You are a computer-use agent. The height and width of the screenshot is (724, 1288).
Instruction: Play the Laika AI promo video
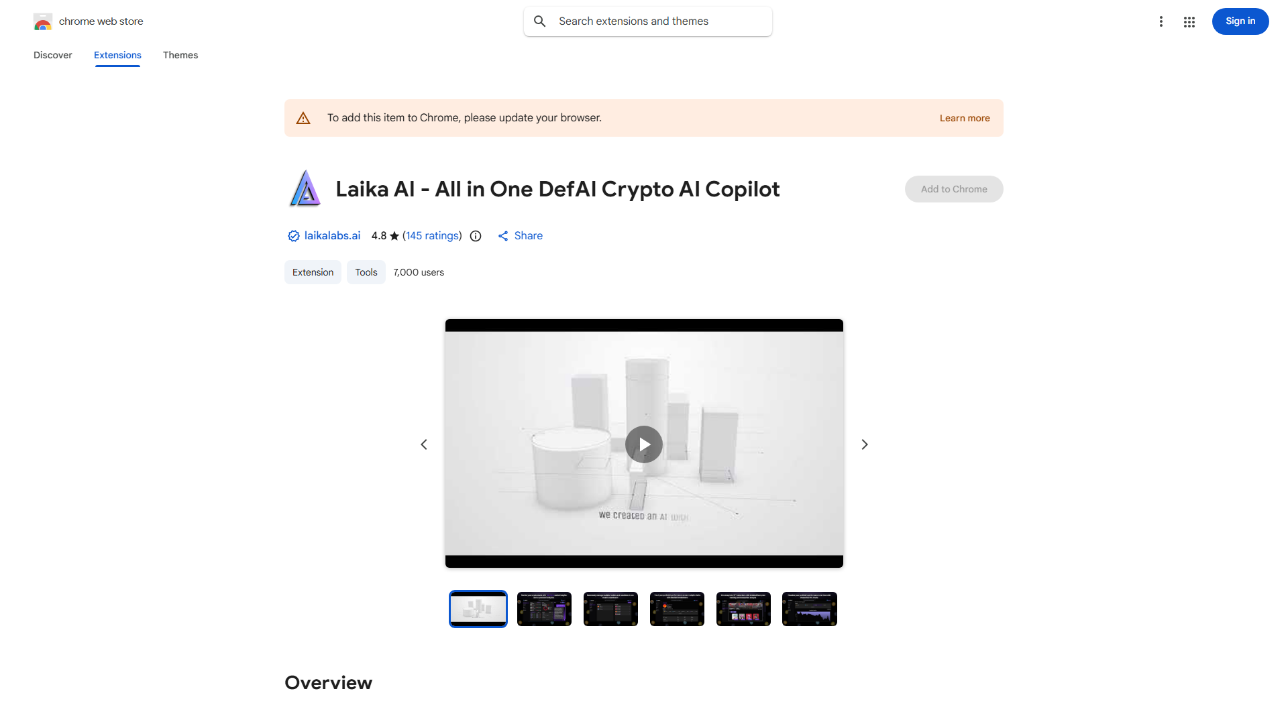pos(644,444)
